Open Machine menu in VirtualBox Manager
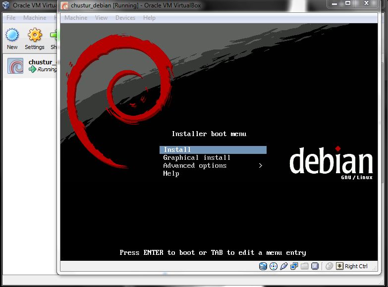Image resolution: width=388 pixels, height=287 pixels. pos(35,18)
